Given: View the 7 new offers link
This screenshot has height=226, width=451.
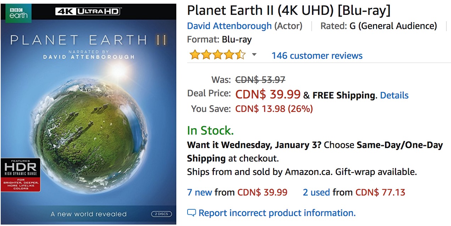Looking at the screenshot, I should click(200, 192).
